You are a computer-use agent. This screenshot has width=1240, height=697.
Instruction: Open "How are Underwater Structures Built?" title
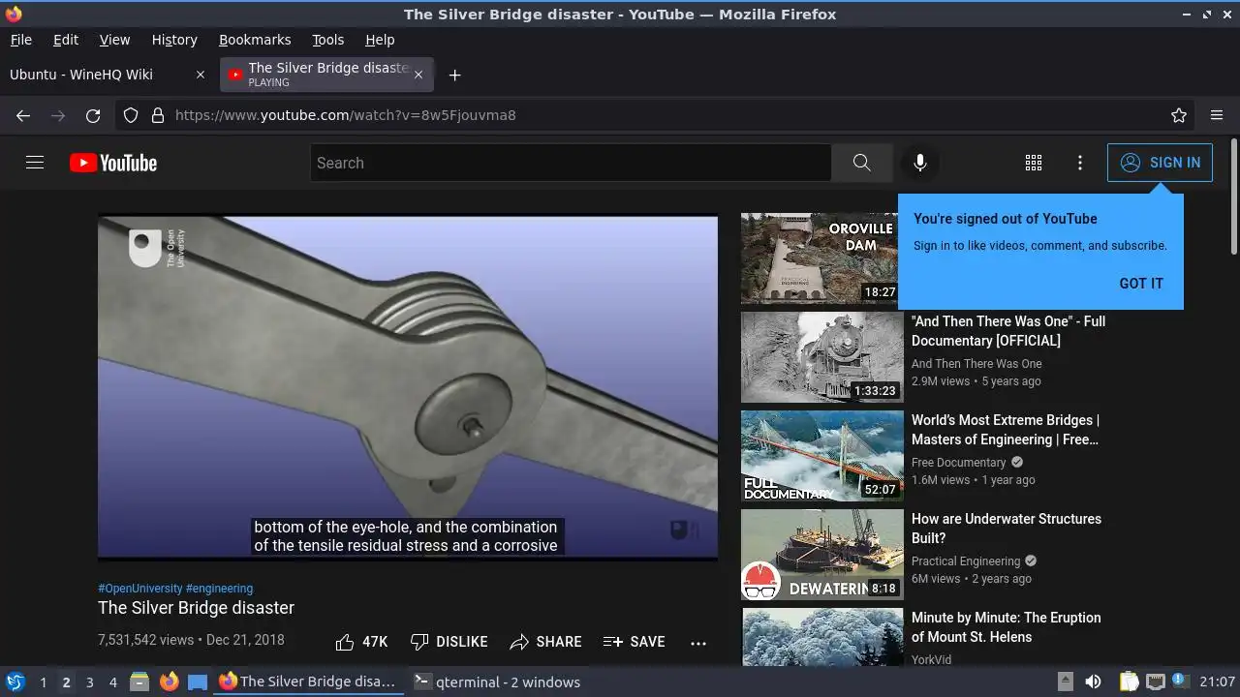[1007, 529]
